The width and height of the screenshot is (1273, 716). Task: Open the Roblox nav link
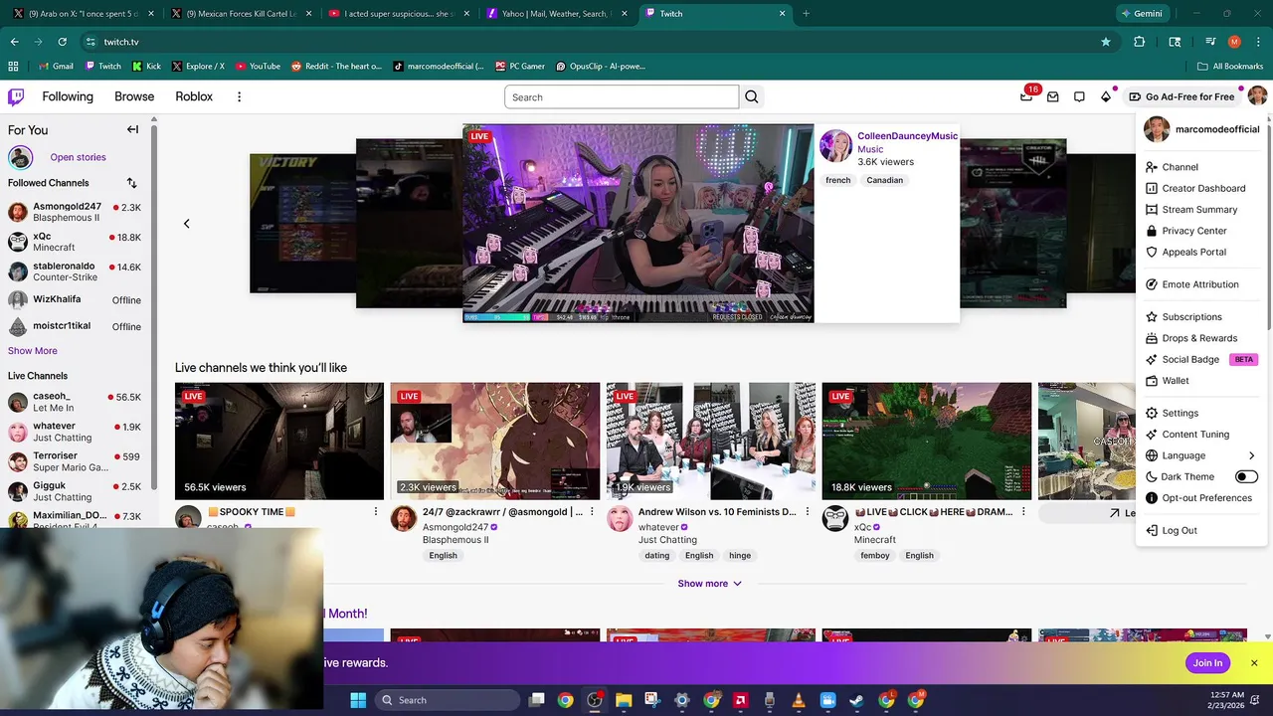194,96
